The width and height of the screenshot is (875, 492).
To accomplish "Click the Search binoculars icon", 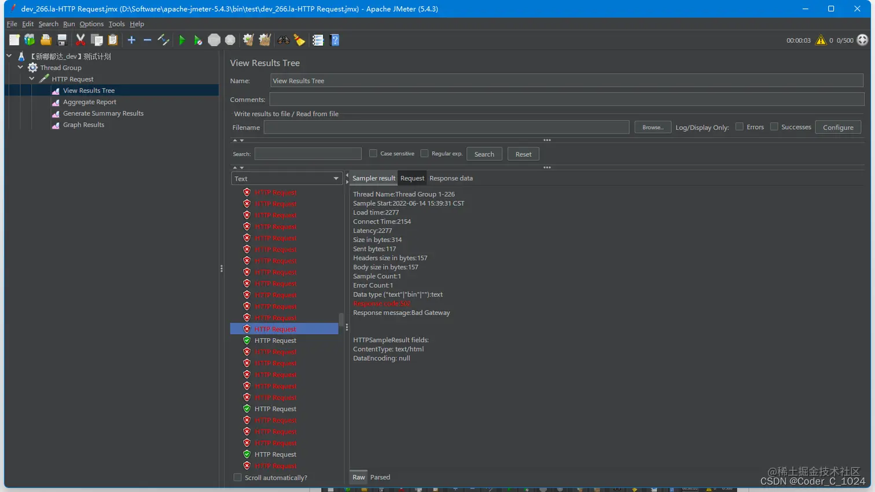I will (284, 40).
